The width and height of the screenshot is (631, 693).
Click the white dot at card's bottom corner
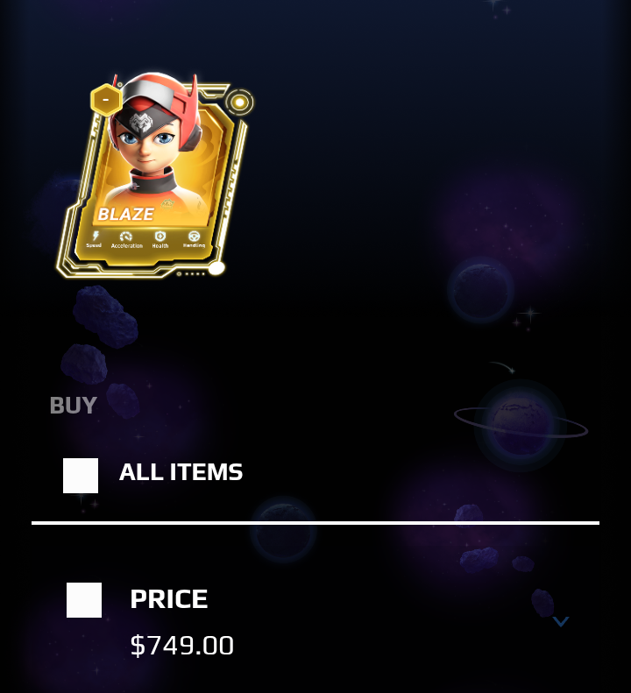(216, 268)
